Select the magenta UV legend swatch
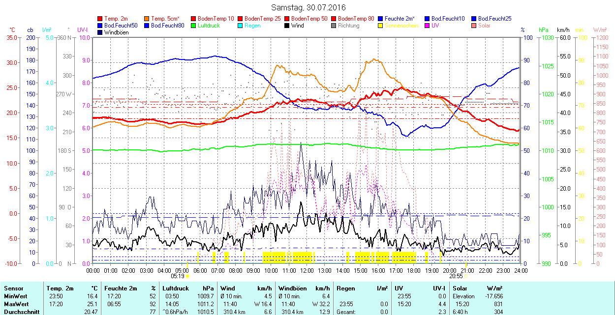615x315 pixels. coord(428,26)
